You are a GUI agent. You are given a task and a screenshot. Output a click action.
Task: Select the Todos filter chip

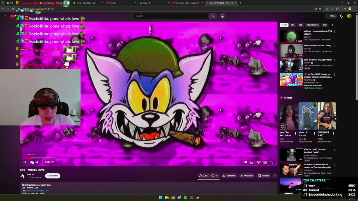[x=284, y=25]
